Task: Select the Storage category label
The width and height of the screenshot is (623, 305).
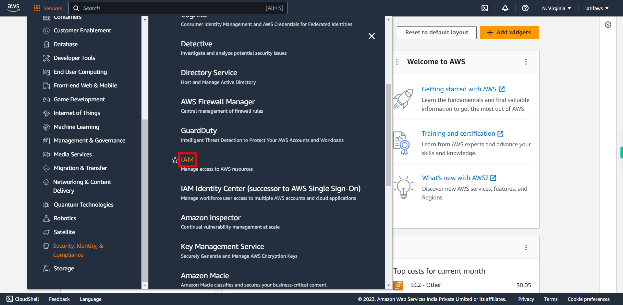Action: point(64,268)
